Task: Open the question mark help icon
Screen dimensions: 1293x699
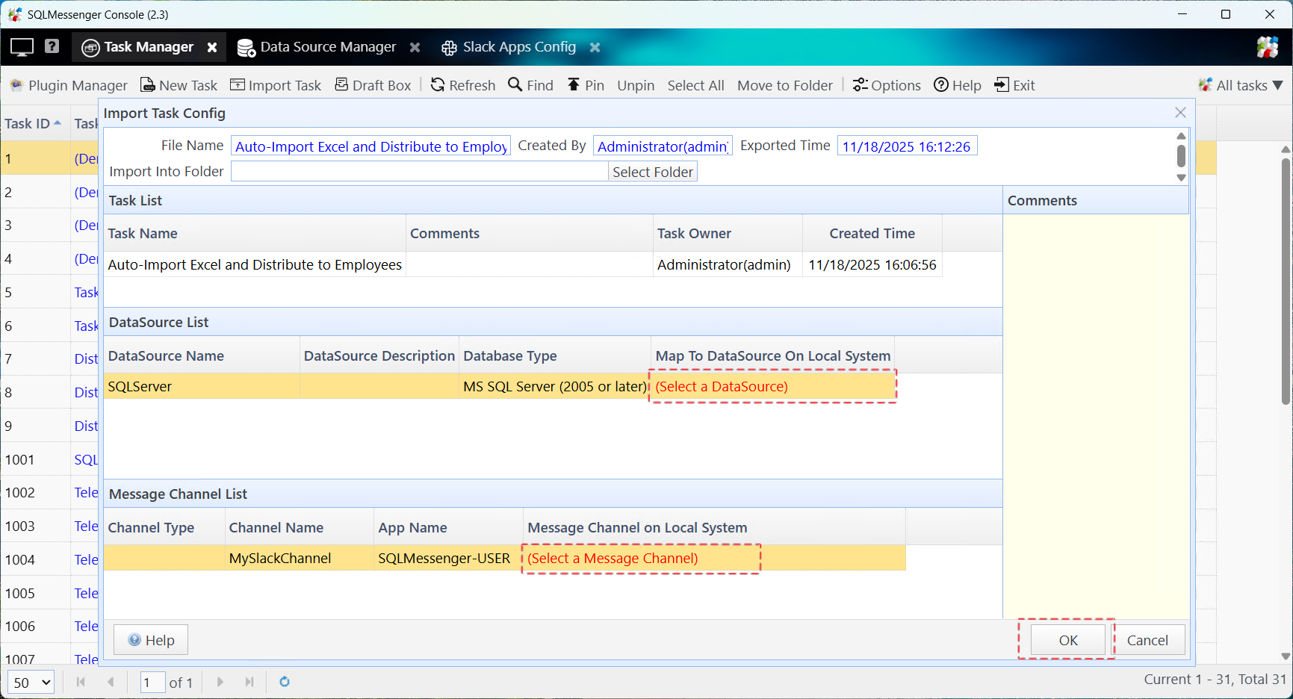Action: click(52, 46)
